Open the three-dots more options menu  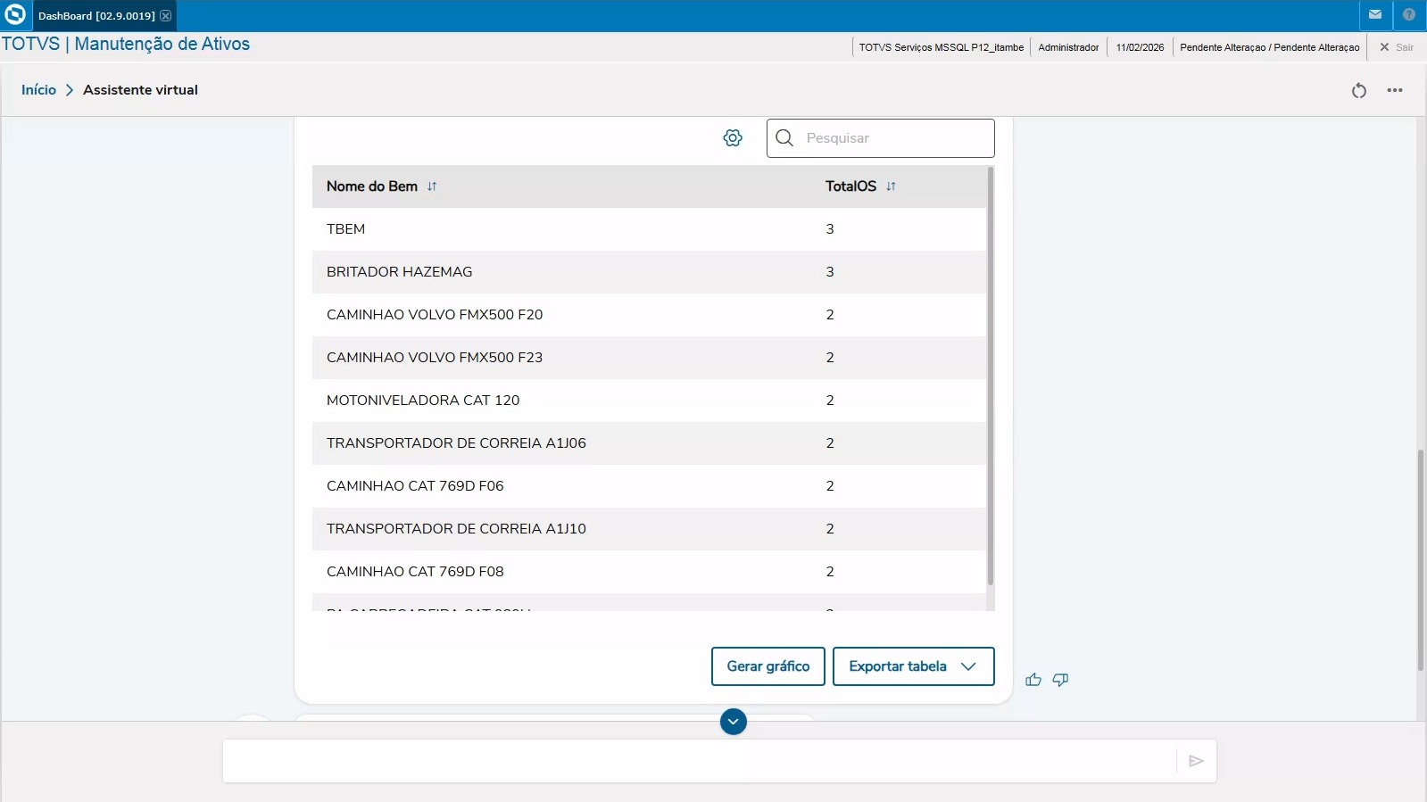[1395, 90]
